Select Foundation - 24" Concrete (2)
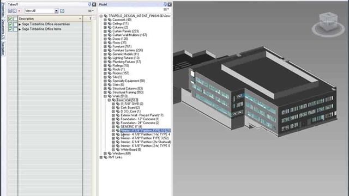This screenshot has height=196, width=349. coord(140,123)
